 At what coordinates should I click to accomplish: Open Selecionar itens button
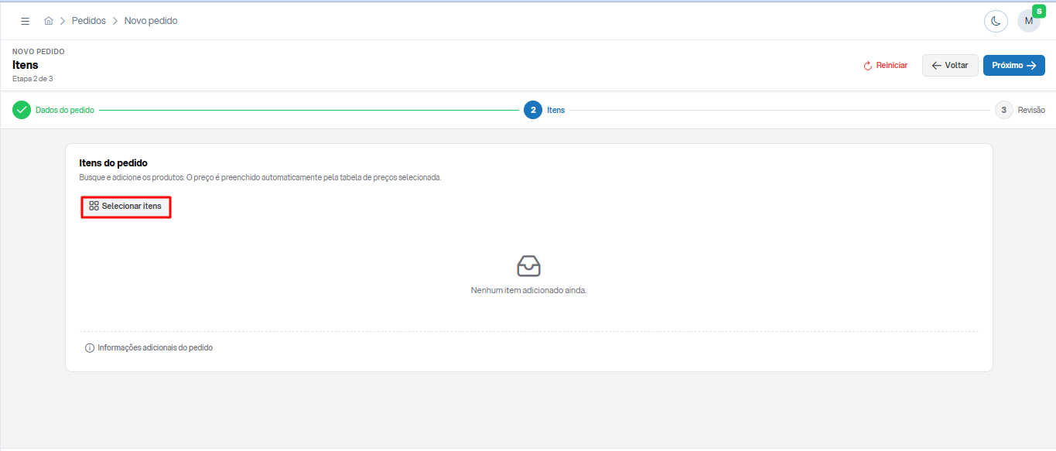point(126,207)
